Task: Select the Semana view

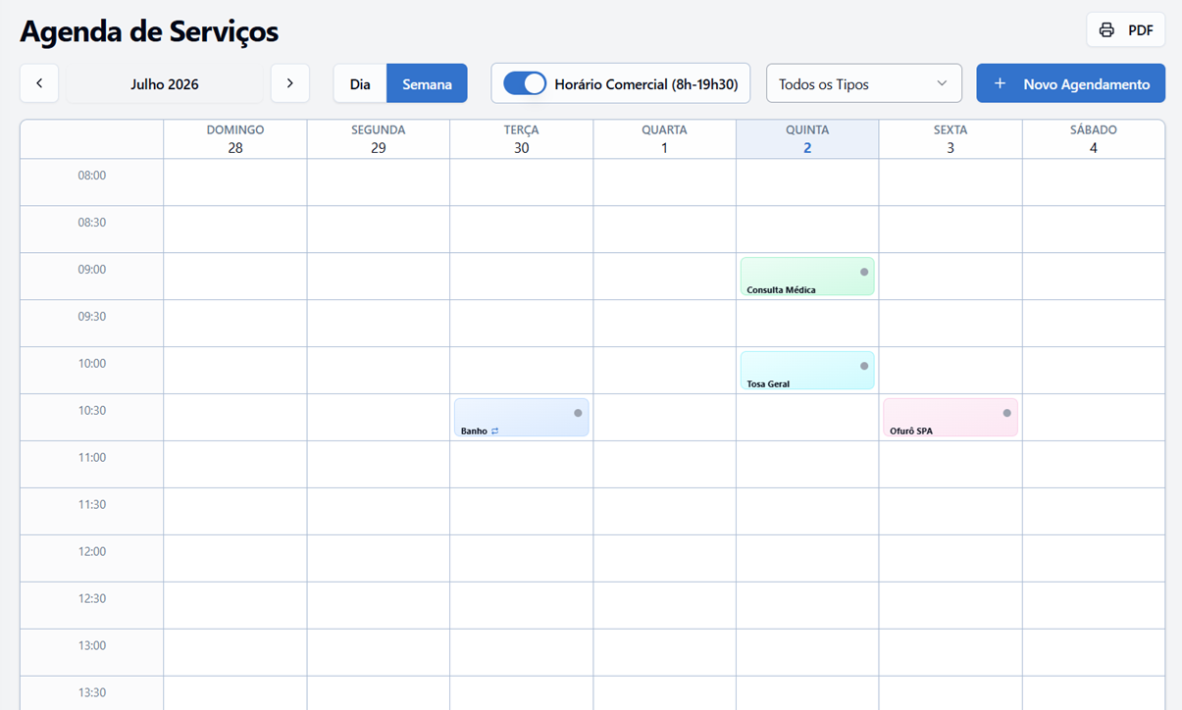Action: pyautogui.click(x=427, y=83)
